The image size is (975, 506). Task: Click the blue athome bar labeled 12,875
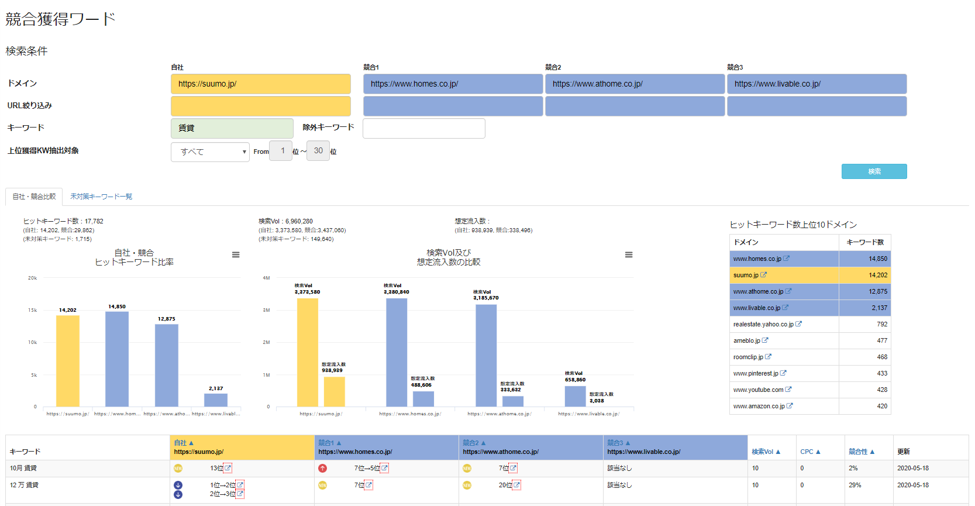[167, 366]
